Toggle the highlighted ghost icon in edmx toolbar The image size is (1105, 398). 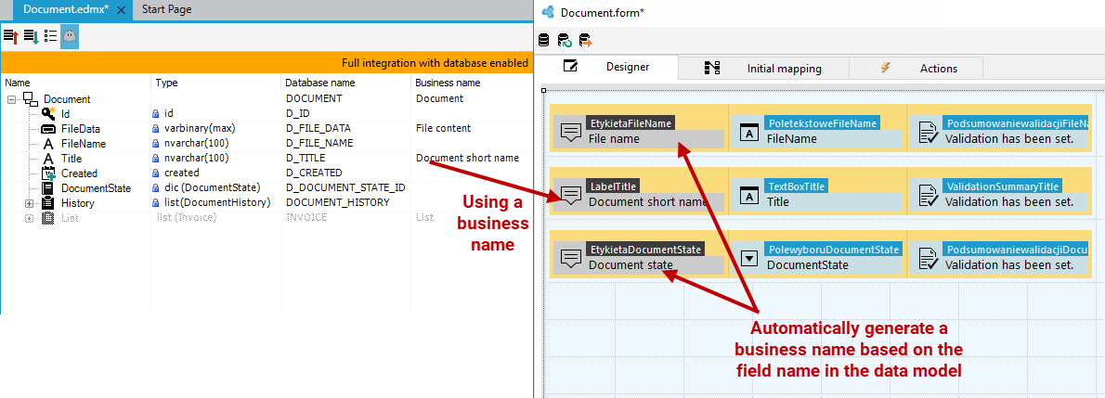click(x=69, y=36)
